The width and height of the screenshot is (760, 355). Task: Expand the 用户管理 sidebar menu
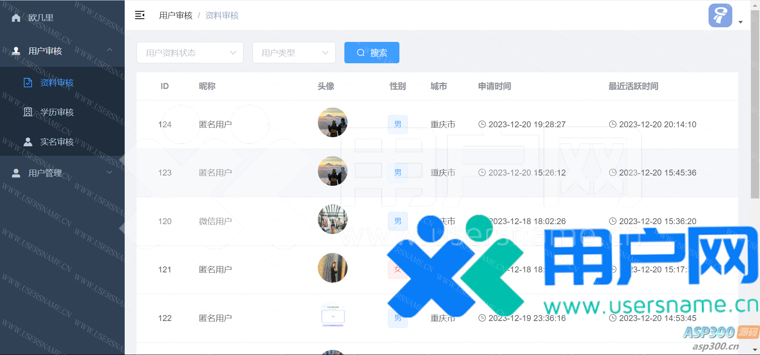pyautogui.click(x=110, y=172)
